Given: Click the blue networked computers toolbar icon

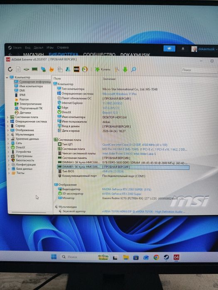Looking at the screenshot, I should (43, 69).
